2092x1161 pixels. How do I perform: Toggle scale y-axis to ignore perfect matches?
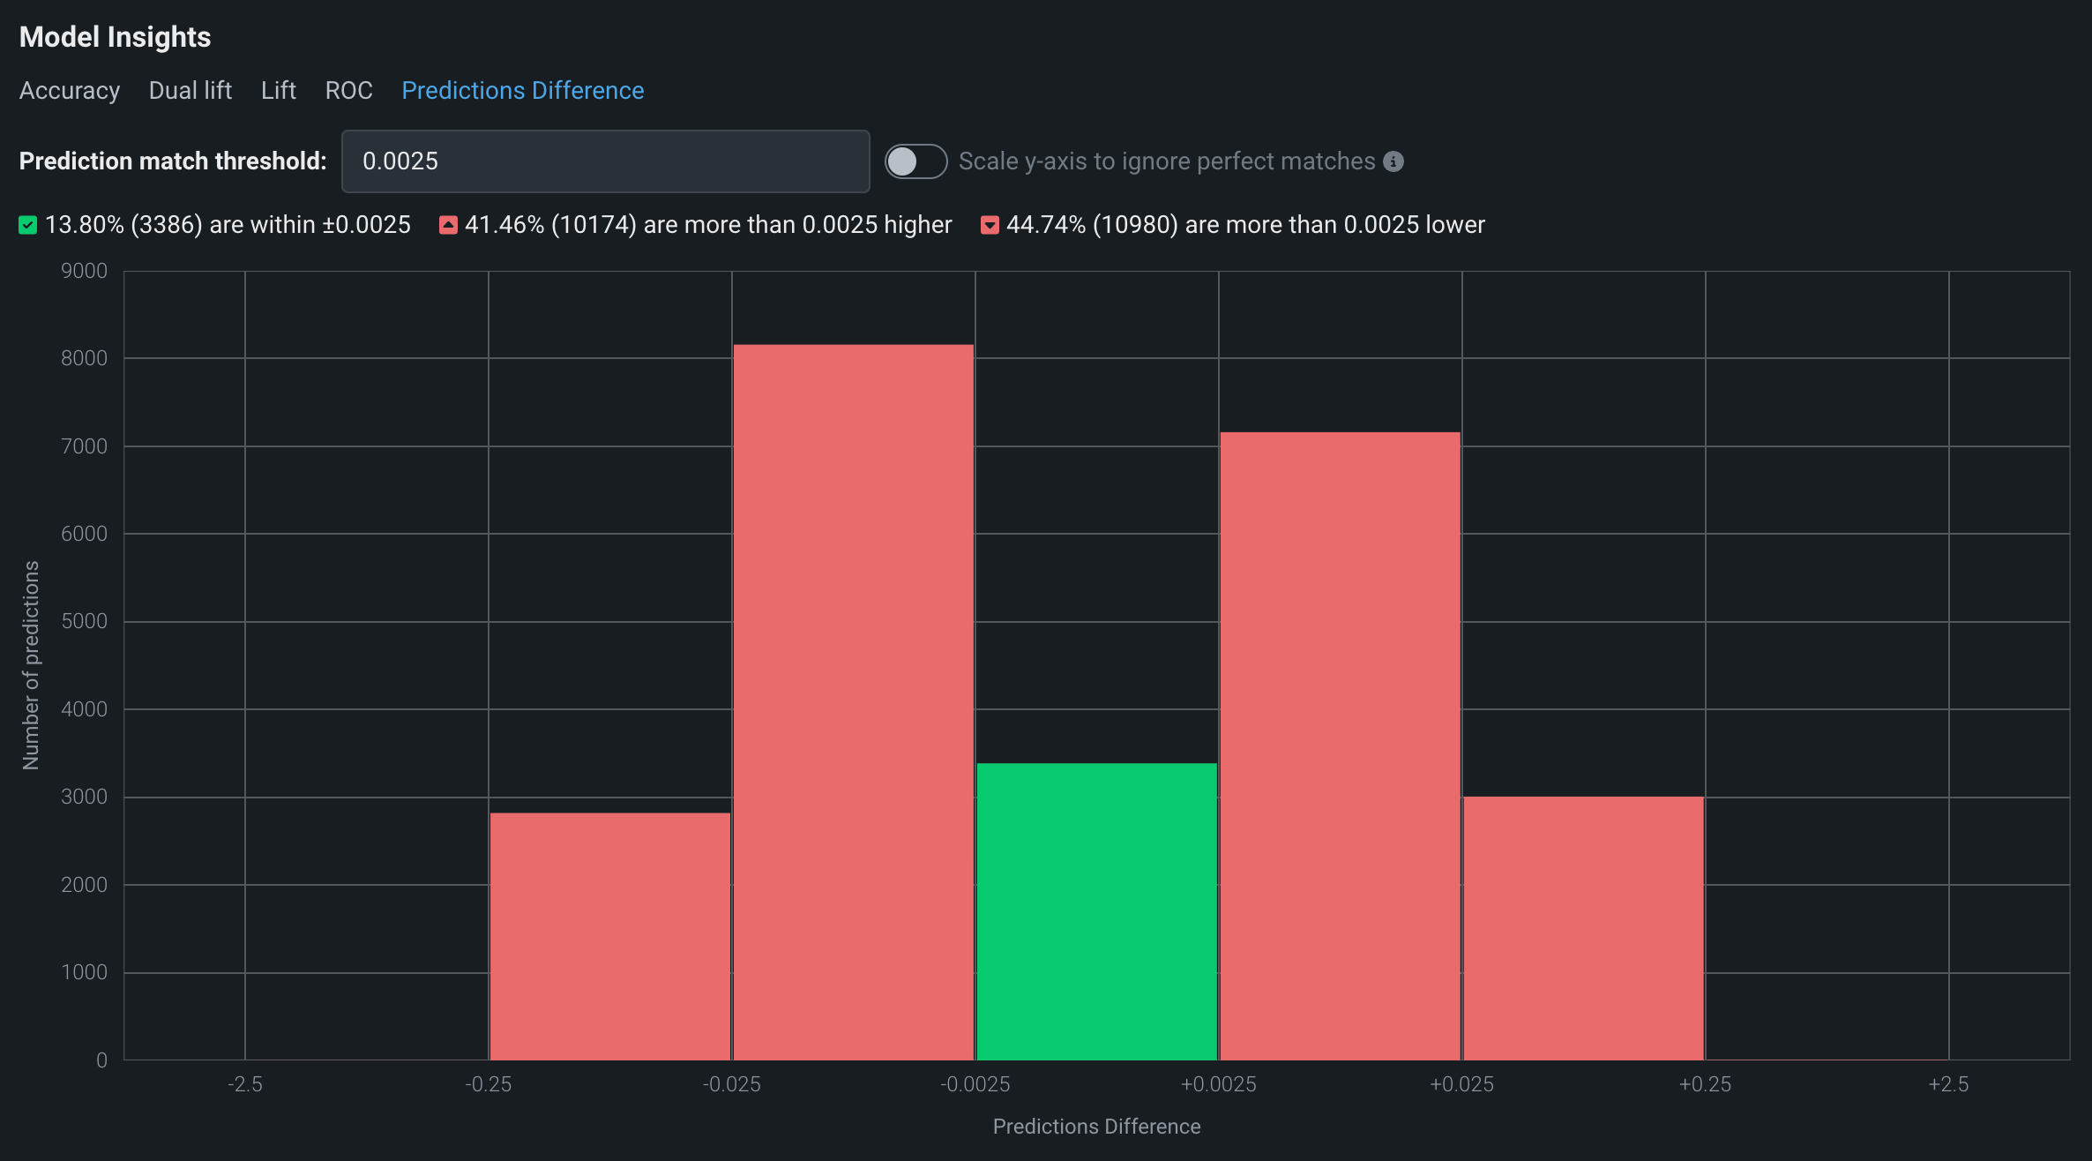(x=915, y=161)
